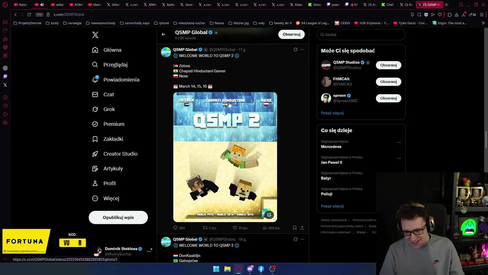Reload the page in browser toolbar
Screen dimensions: 488x275
point(29,15)
